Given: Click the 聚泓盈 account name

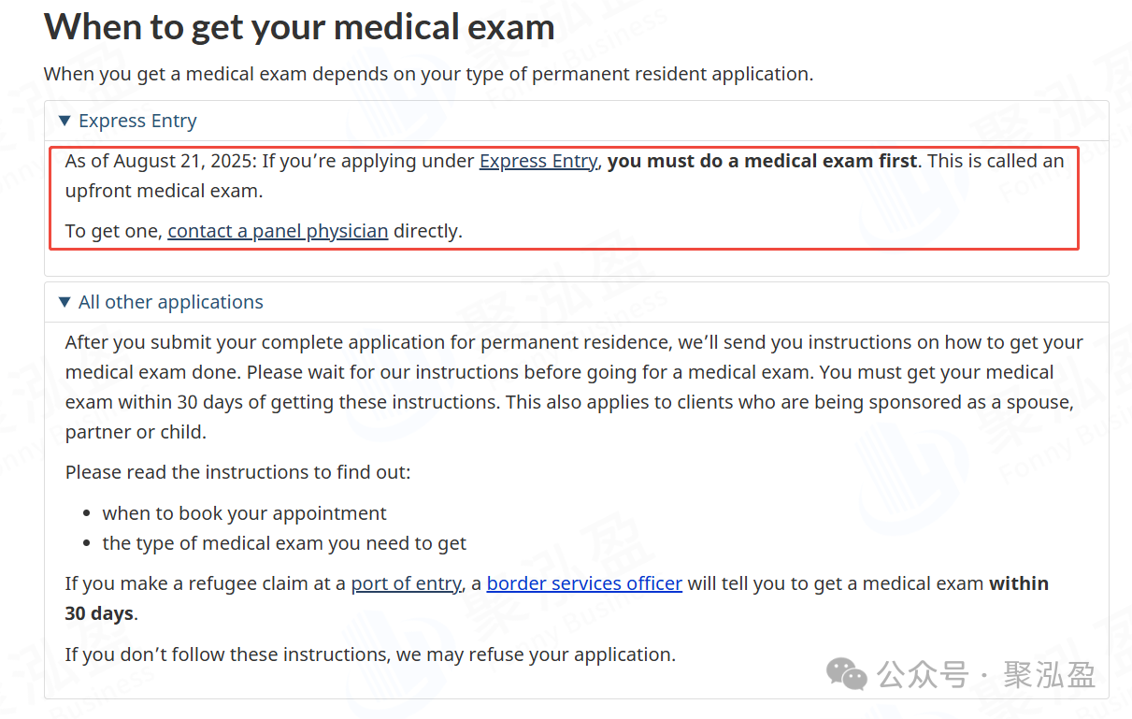Looking at the screenshot, I should coord(1050,675).
